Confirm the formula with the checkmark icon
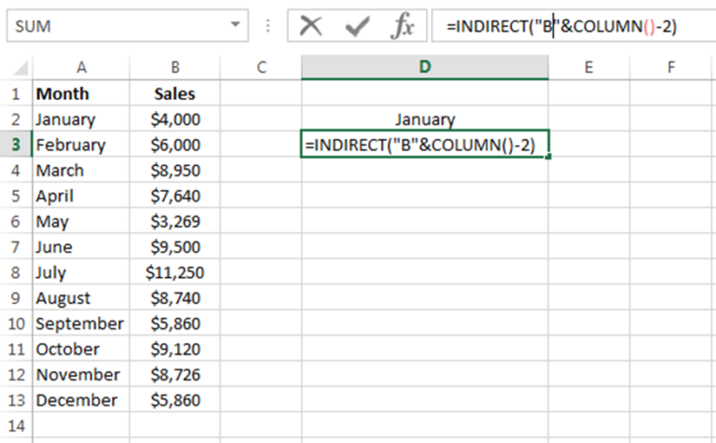This screenshot has width=716, height=443. tap(357, 27)
